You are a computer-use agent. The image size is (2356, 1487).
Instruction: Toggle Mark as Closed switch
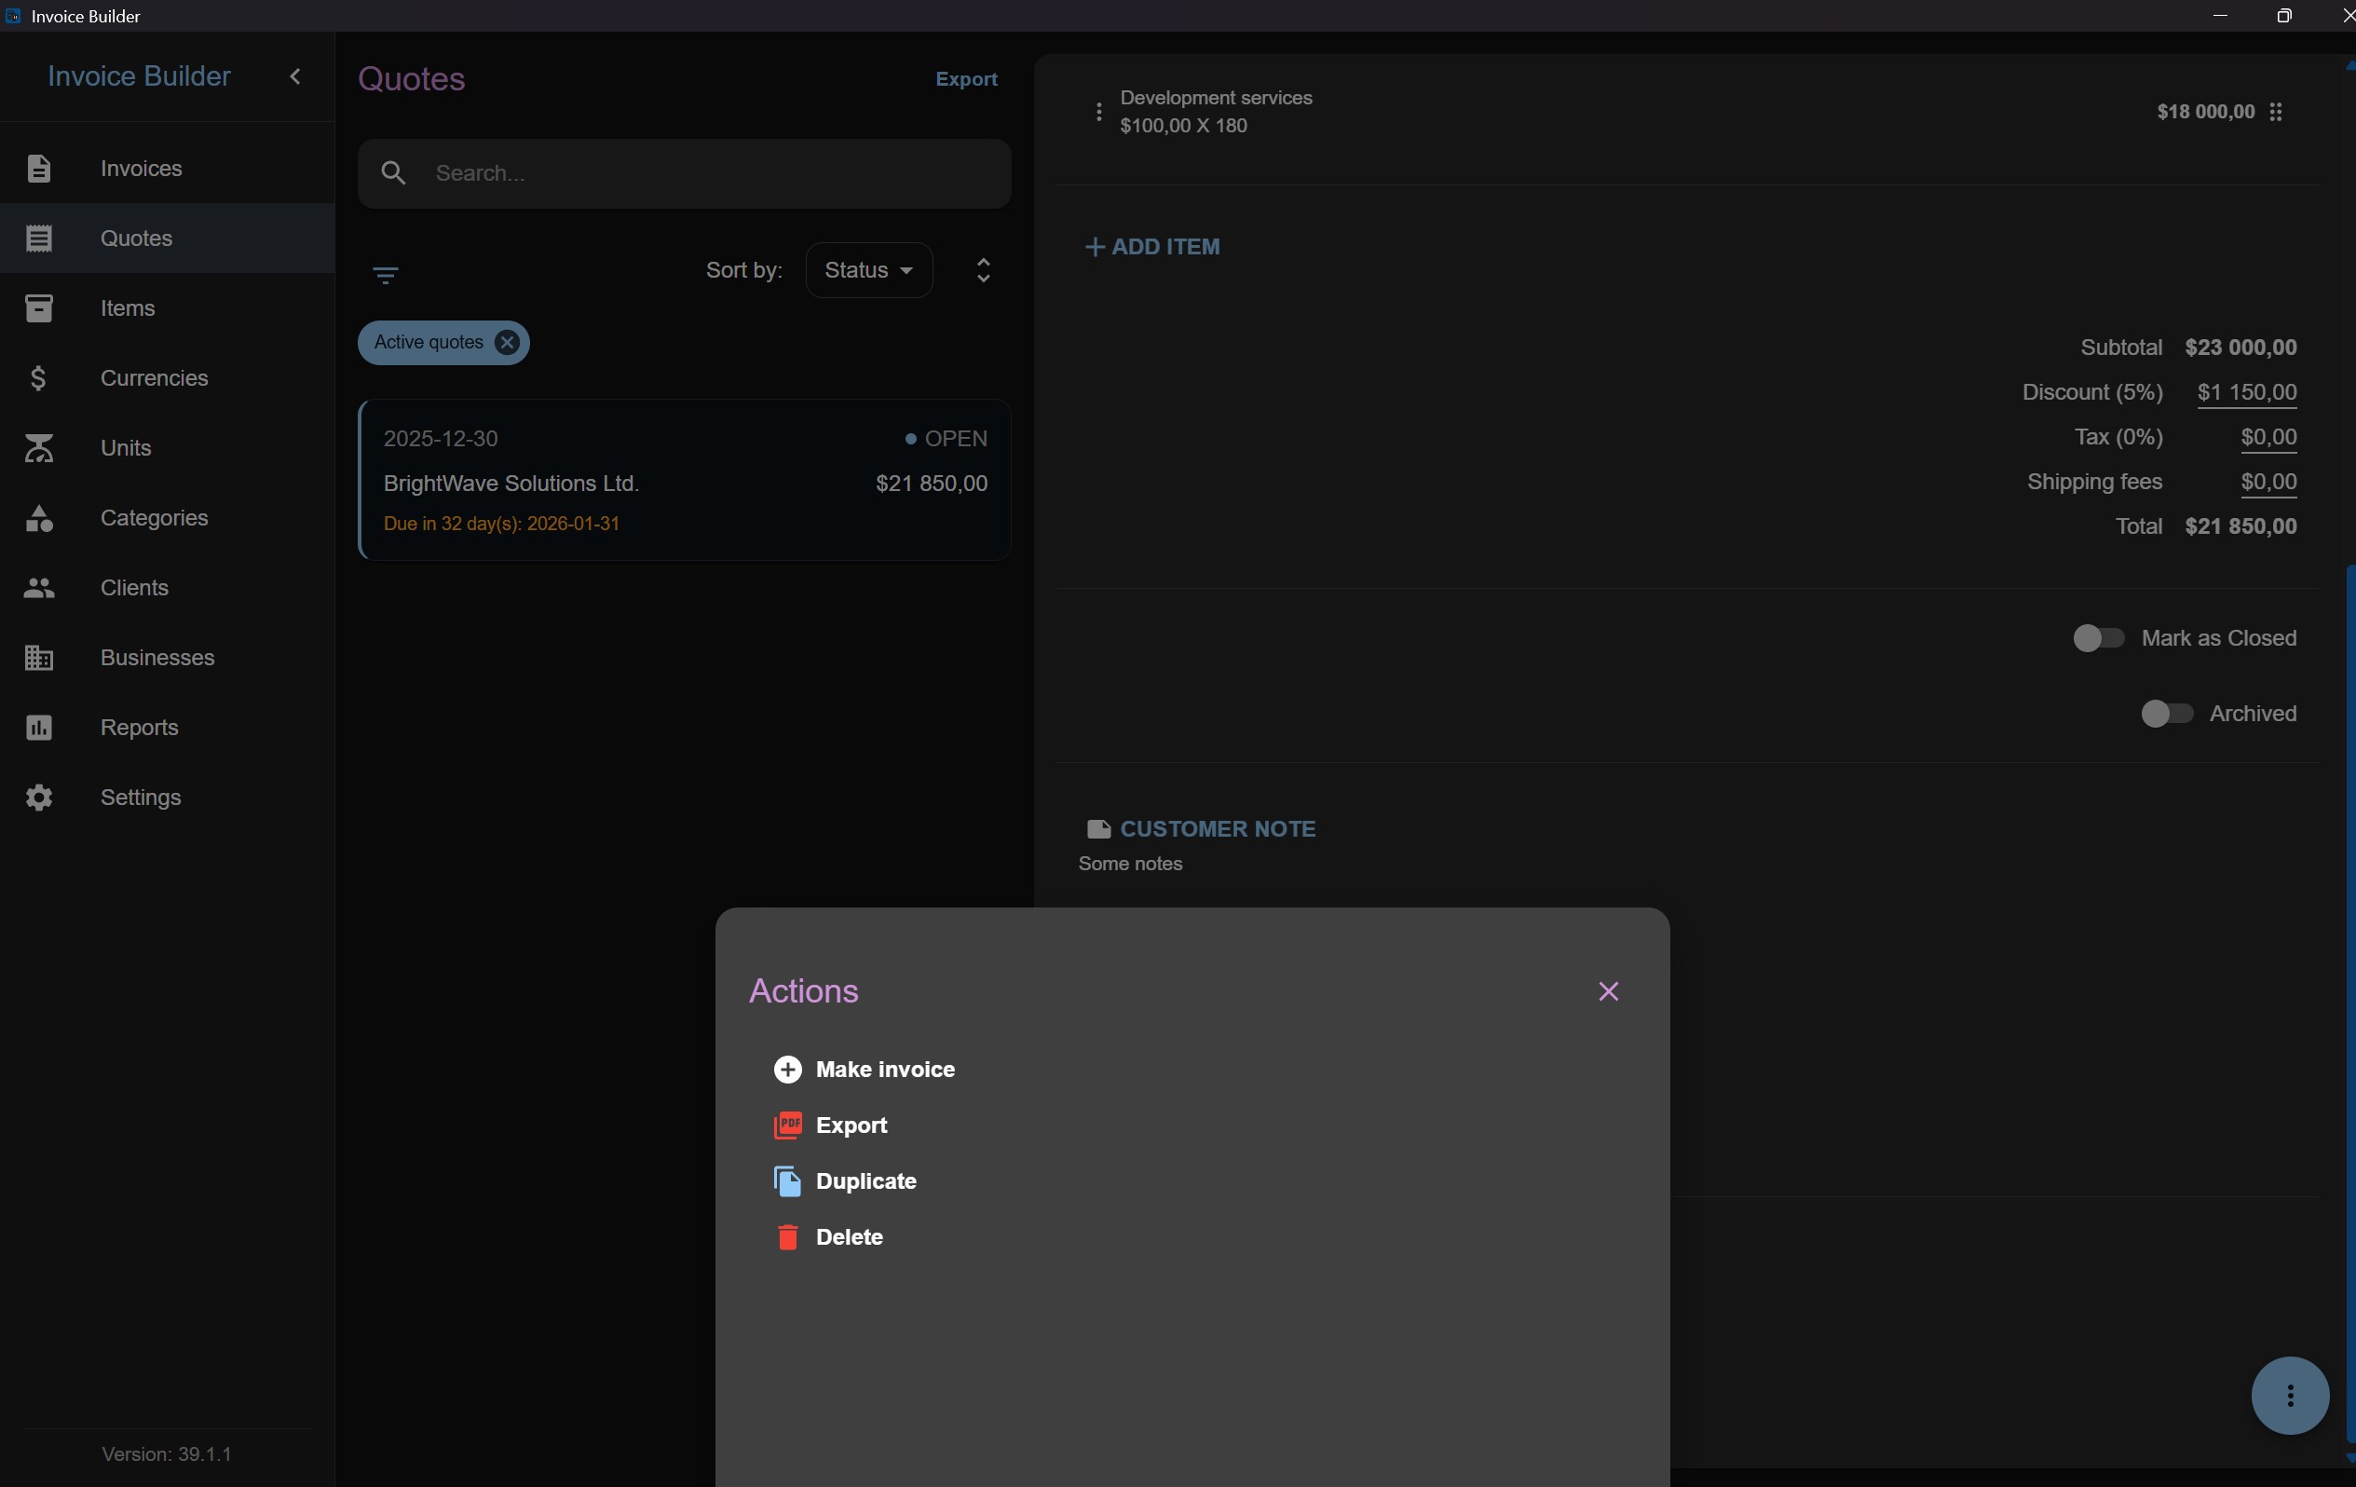[x=2098, y=638]
